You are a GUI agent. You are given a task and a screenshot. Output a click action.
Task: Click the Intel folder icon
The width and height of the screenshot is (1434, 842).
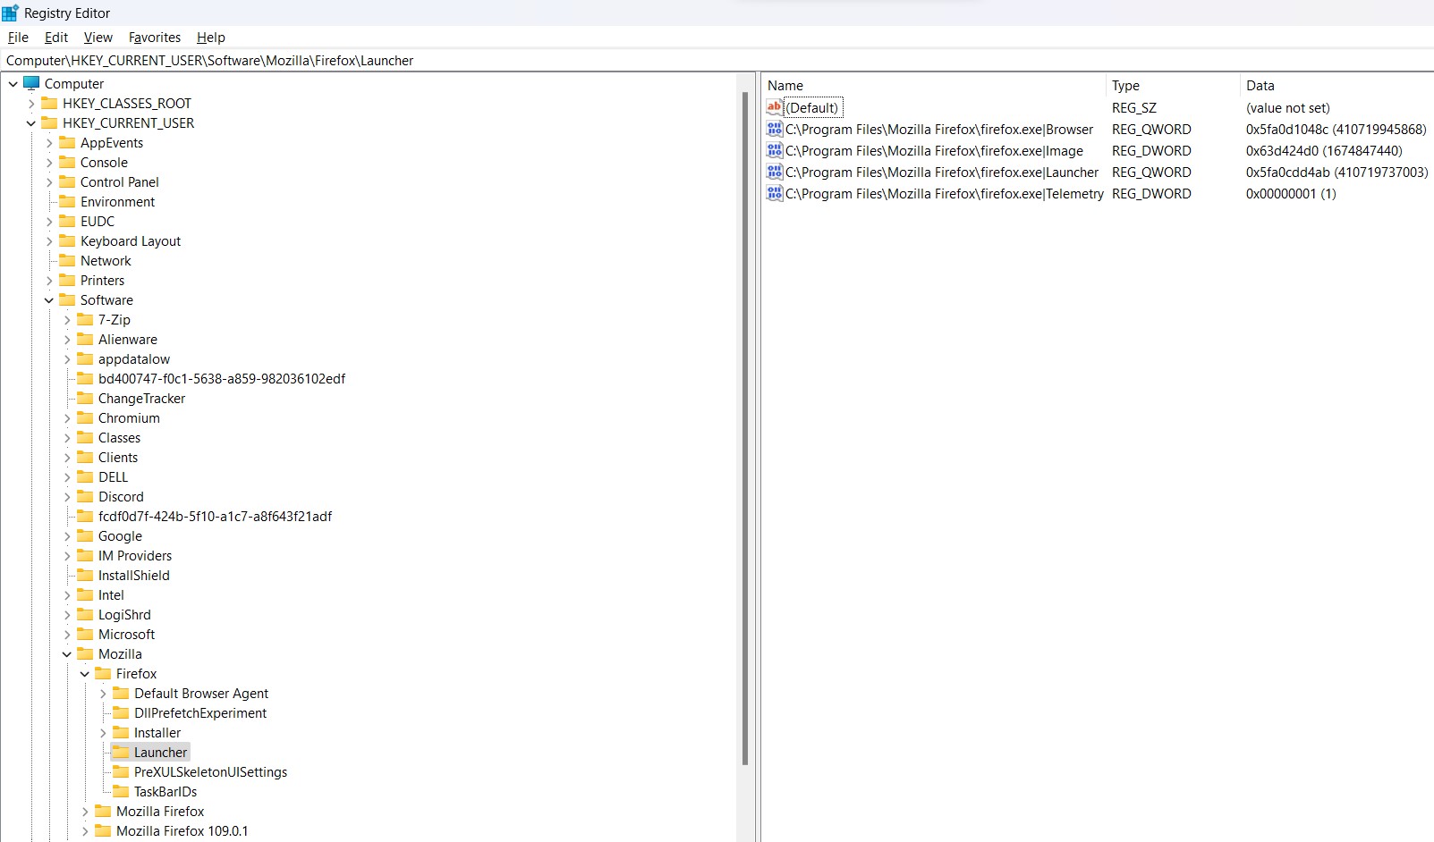85,594
